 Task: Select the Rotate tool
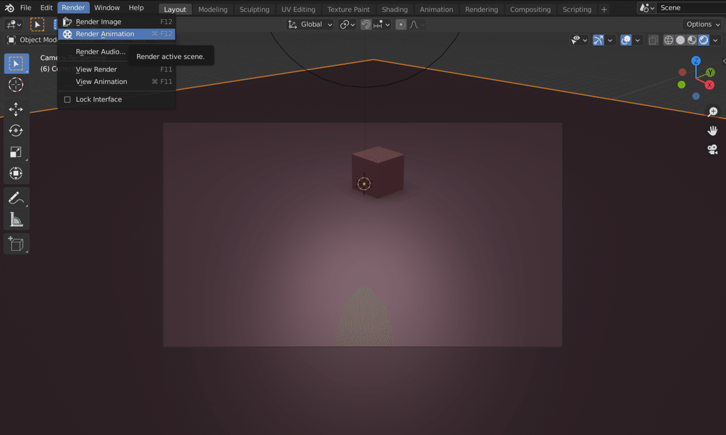pos(16,131)
